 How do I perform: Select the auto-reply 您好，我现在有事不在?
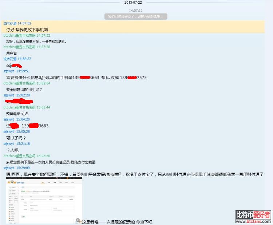[36, 42]
